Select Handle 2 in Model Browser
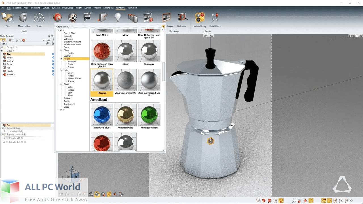The height and width of the screenshot is (204, 363). click(11, 75)
